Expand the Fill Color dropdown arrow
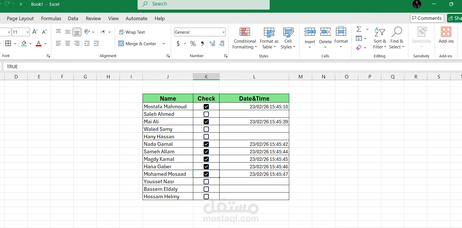Viewport: 462px width, 228px height. (x=31, y=44)
